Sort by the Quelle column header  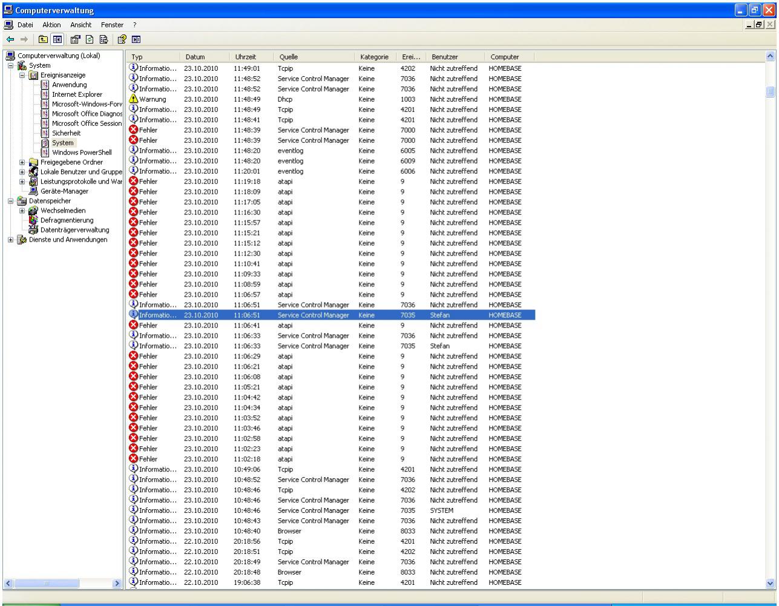coord(315,57)
